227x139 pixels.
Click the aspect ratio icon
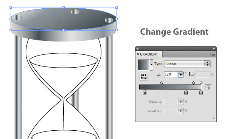pyautogui.click(x=191, y=74)
